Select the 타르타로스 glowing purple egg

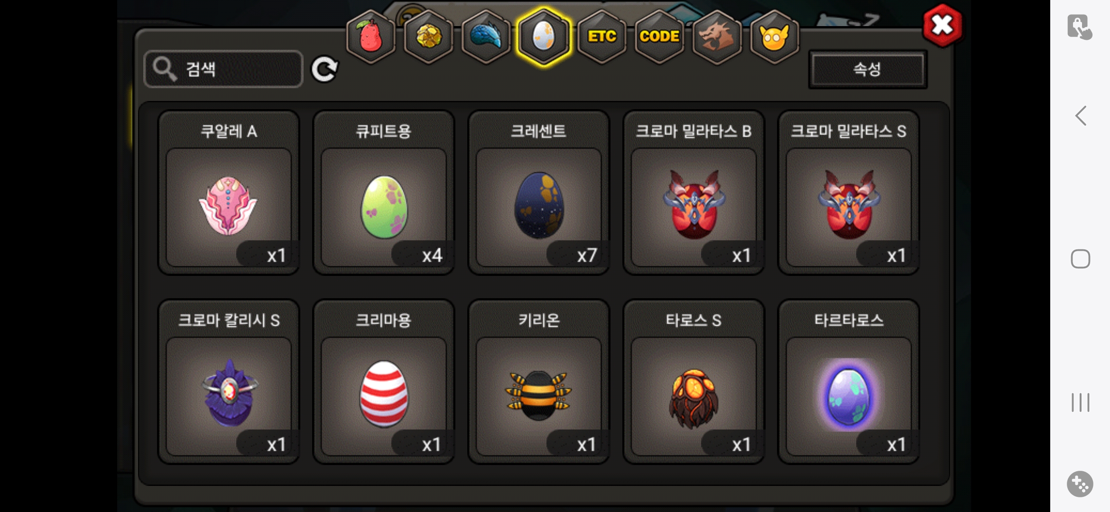pos(849,382)
